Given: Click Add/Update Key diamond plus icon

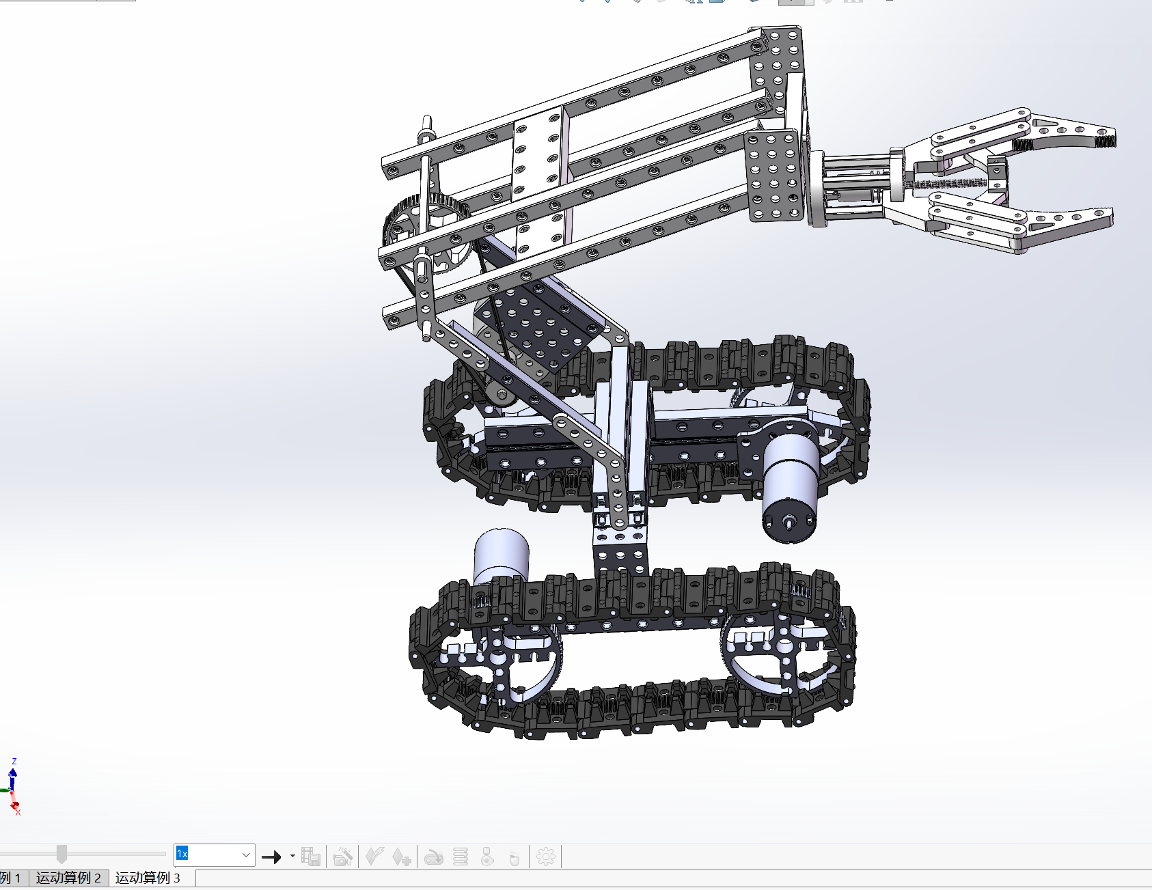Looking at the screenshot, I should [x=402, y=857].
